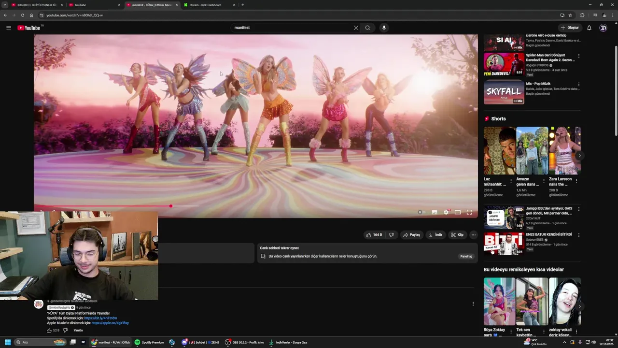618x348 pixels.
Task: Open the YouTube guide hamburger menu
Action: pyautogui.click(x=9, y=28)
